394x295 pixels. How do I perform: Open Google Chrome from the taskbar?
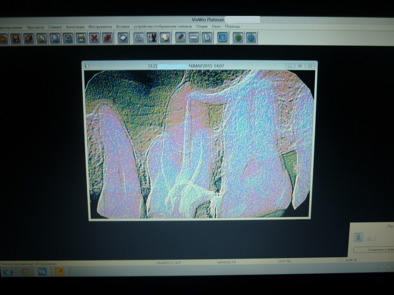coord(25,272)
